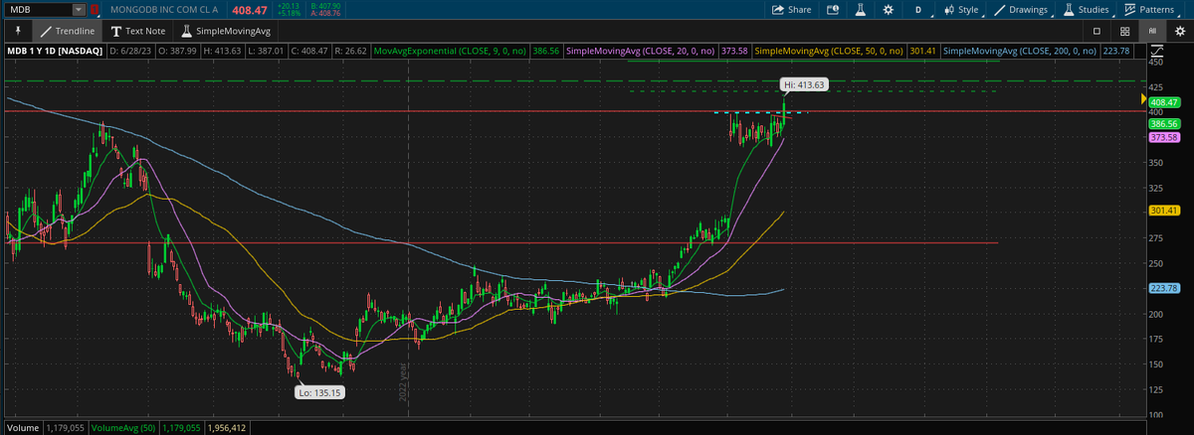The width and height of the screenshot is (1194, 435).
Task: Click the pin icon in drawing toolbar
Action: 17,31
